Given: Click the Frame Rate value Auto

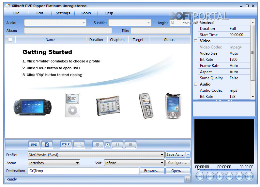Looking at the screenshot, I should pyautogui.click(x=239, y=66).
